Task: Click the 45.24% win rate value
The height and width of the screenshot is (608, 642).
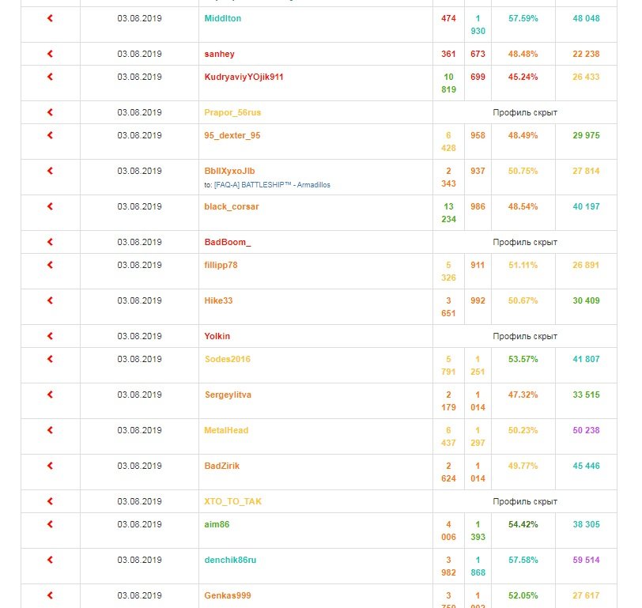Action: click(523, 77)
